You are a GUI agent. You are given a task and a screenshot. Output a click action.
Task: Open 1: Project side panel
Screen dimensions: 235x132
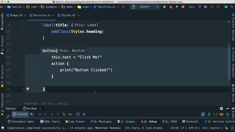[2, 45]
